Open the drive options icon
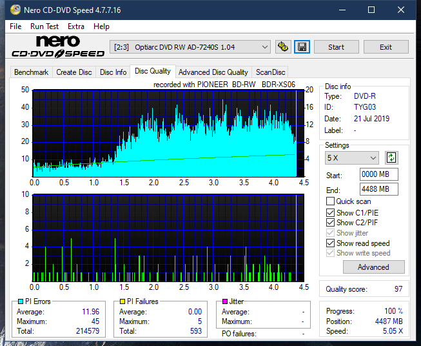This screenshot has width=421, height=346. pos(283,47)
